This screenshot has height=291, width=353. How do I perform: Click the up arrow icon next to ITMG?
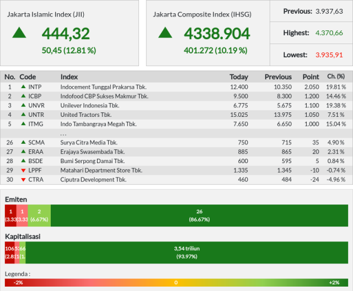[23, 123]
